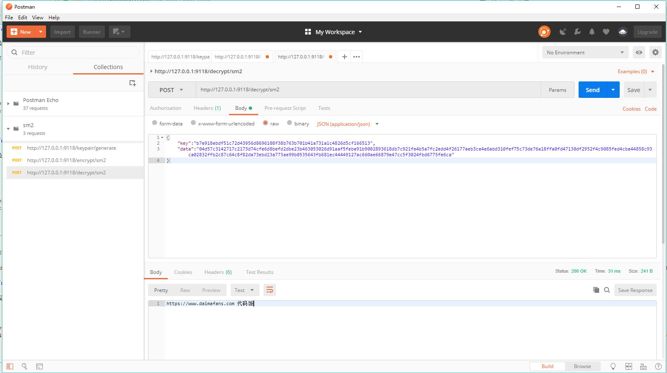
Task: Click the sync status icon
Action: pos(544,32)
